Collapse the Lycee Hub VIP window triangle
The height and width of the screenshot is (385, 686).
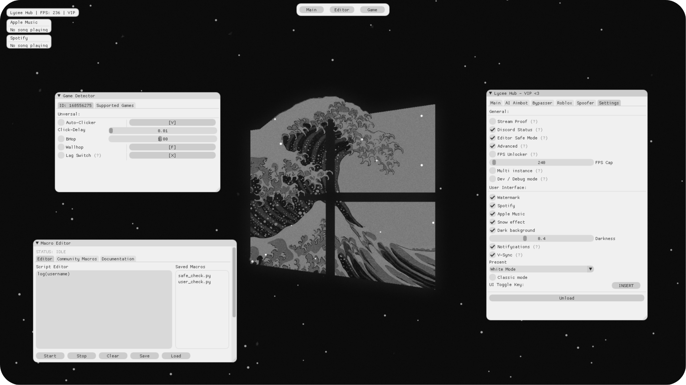pos(490,93)
